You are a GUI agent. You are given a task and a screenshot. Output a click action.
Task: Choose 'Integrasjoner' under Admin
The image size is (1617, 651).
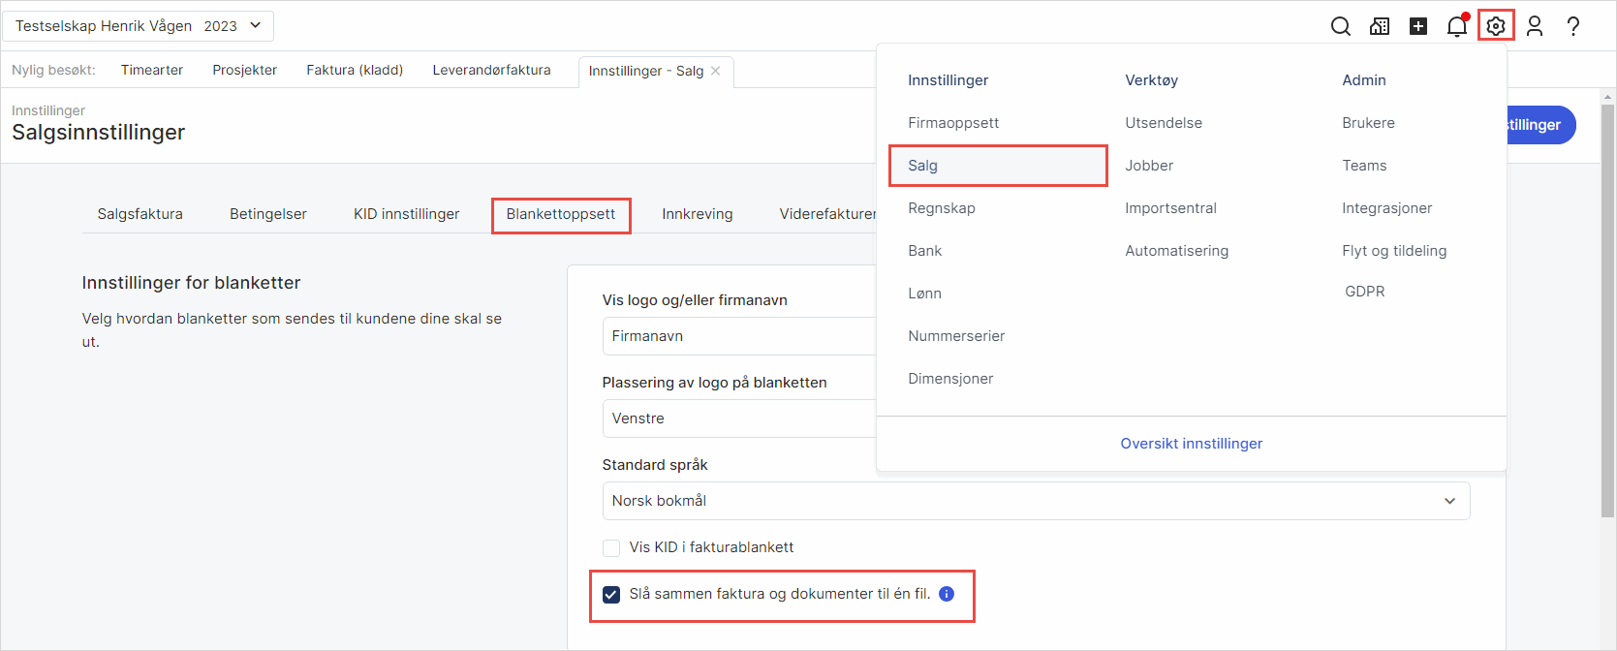point(1386,208)
